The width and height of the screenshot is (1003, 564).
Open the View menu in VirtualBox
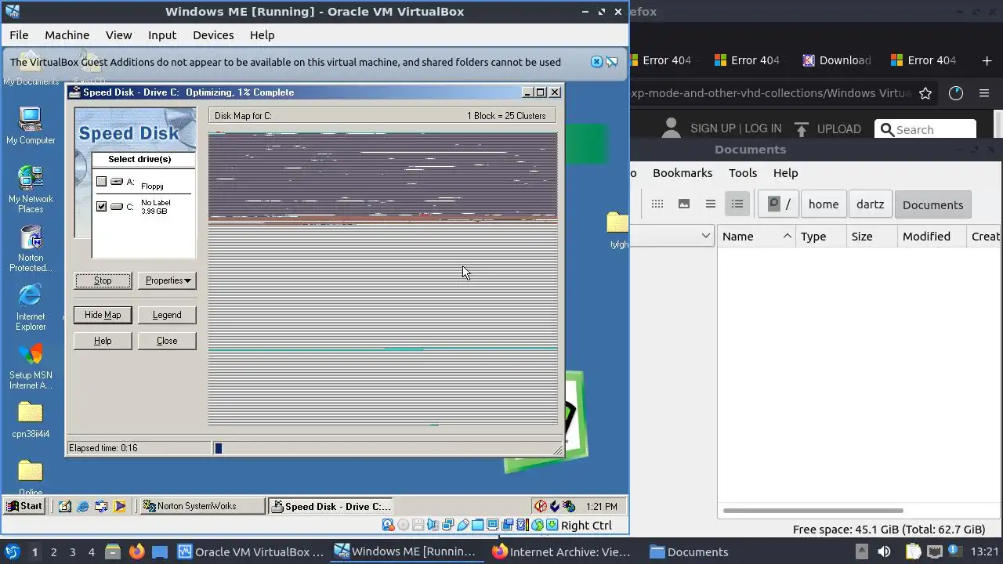pyautogui.click(x=119, y=35)
